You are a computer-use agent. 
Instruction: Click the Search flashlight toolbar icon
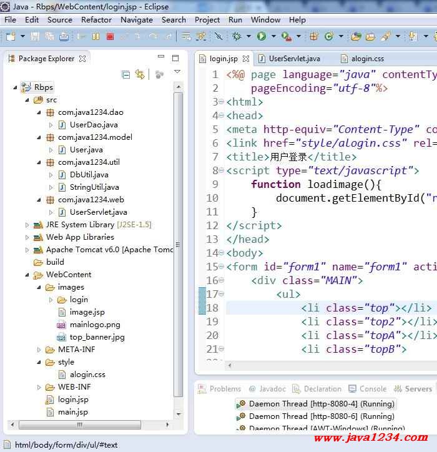(x=385, y=36)
